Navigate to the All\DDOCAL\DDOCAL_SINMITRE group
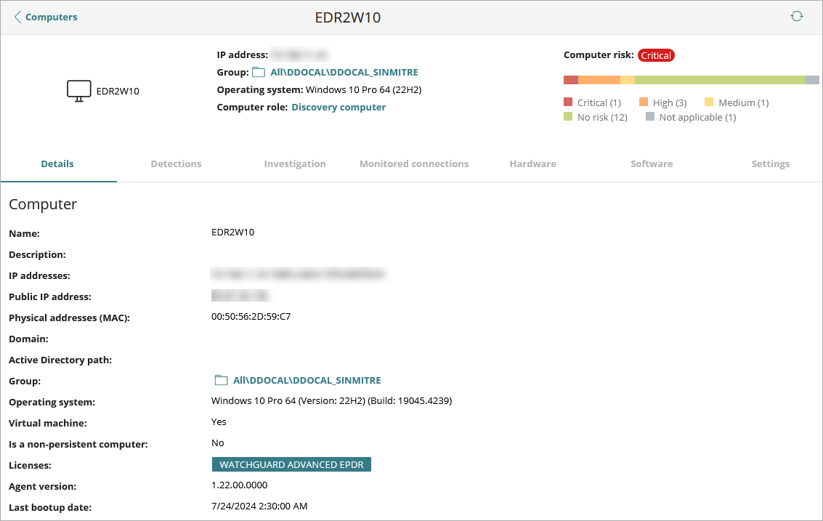823x521 pixels. click(344, 72)
